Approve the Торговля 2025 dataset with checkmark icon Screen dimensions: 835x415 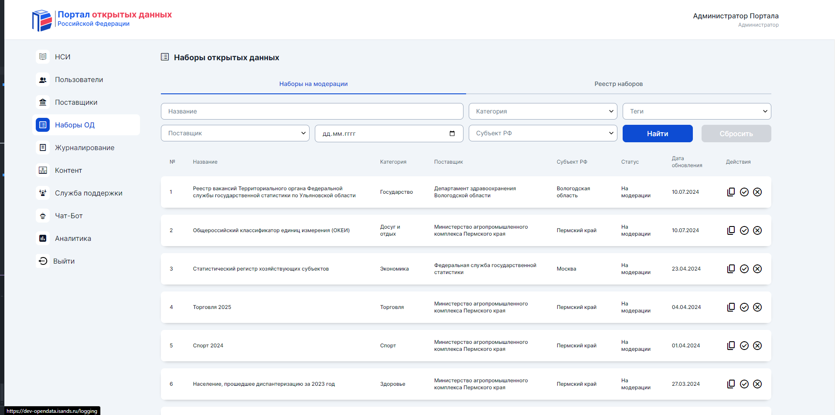(x=744, y=307)
